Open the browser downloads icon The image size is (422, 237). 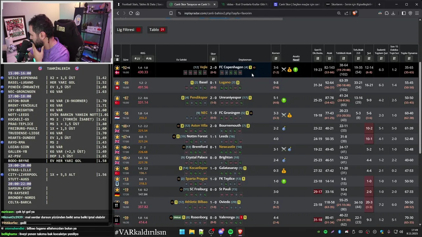pyautogui.click(x=393, y=13)
